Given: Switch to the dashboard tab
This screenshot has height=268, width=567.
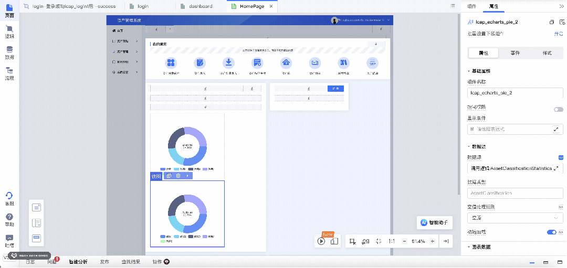Looking at the screenshot, I should [201, 6].
